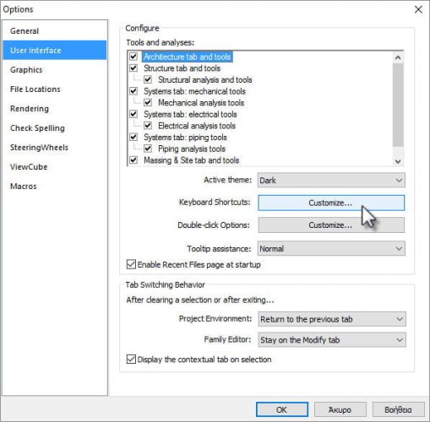Image resolution: width=430 pixels, height=422 pixels.
Task: Click the Βοήθεια help button
Action: [399, 409]
